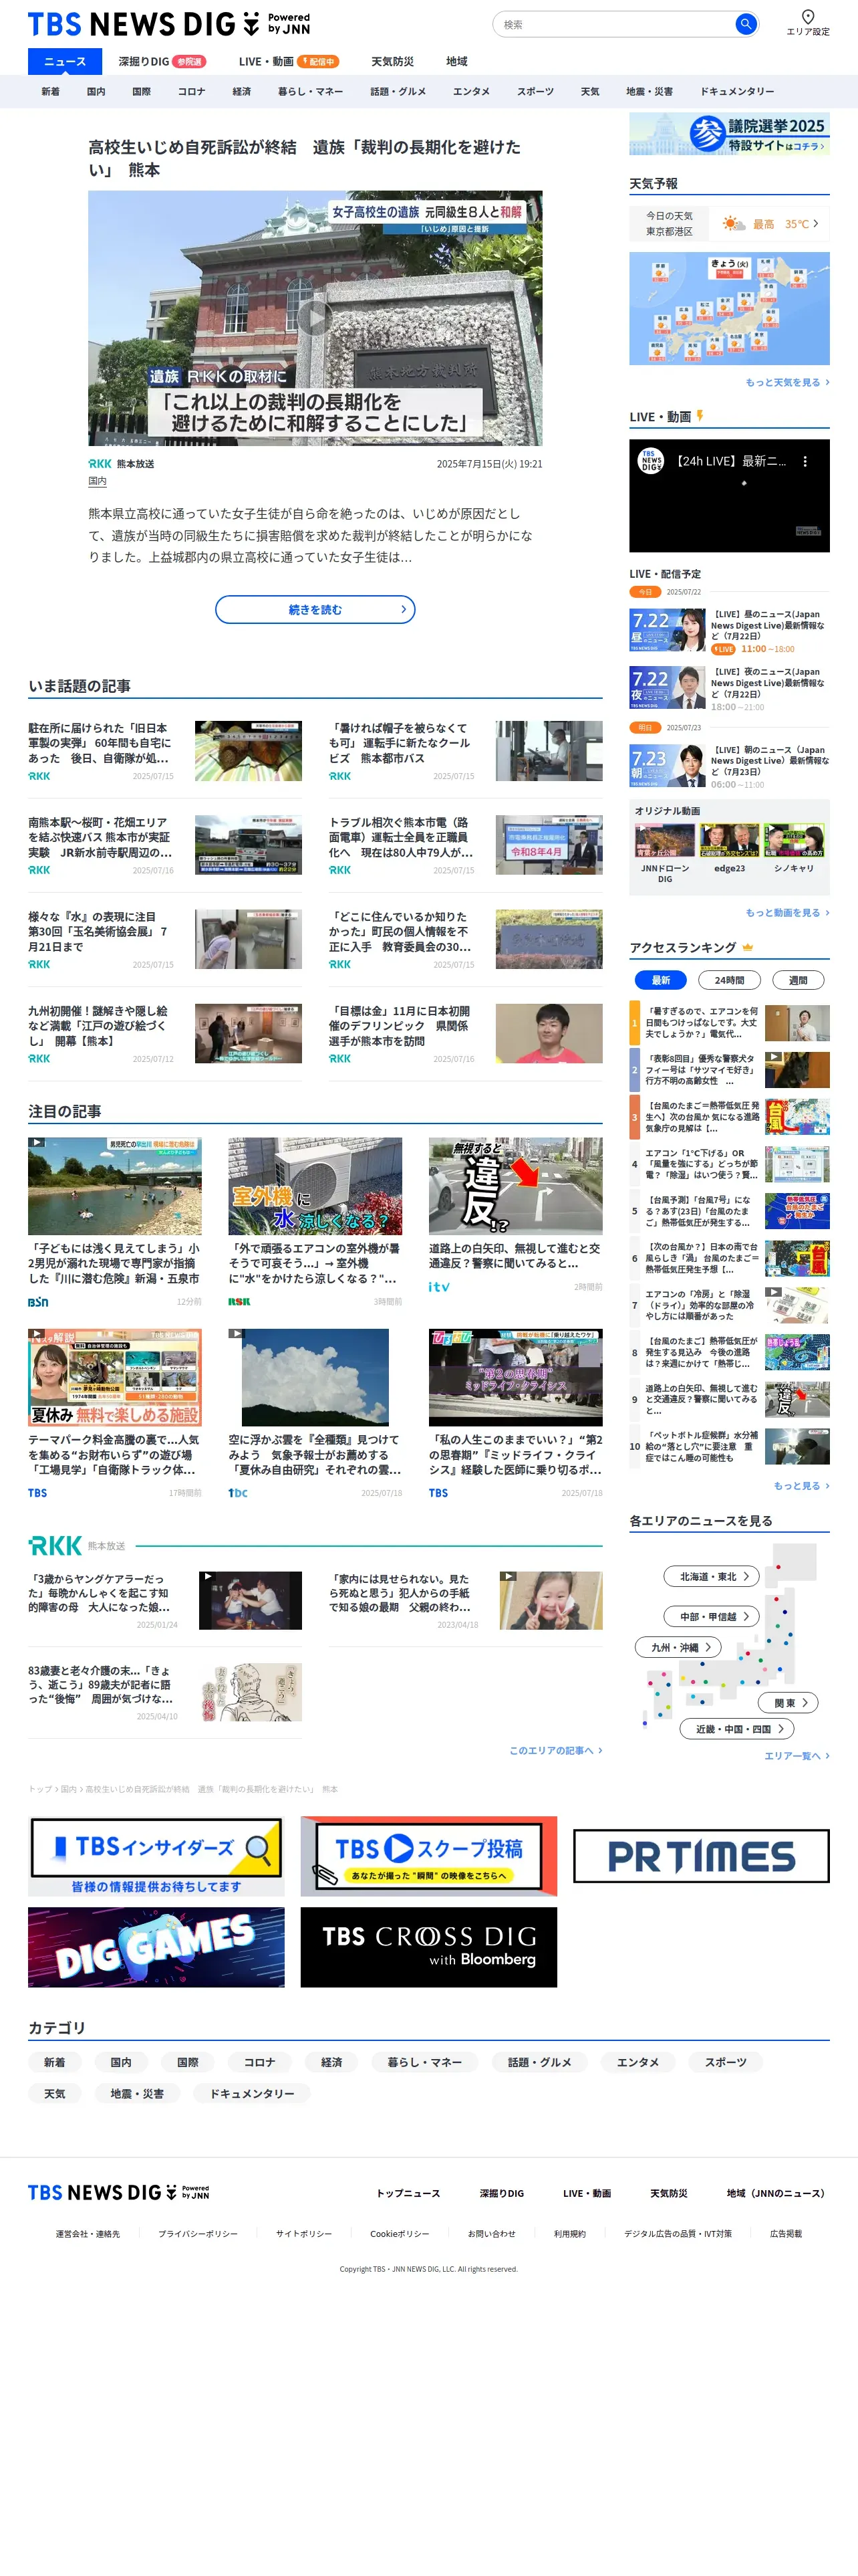Select the エンタメ category chip

(637, 2062)
